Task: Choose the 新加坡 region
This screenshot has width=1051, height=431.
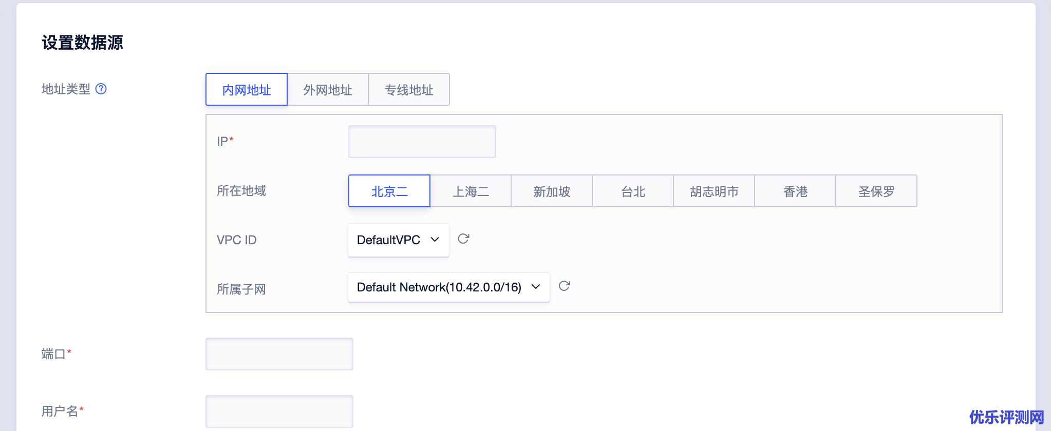Action: pos(552,191)
